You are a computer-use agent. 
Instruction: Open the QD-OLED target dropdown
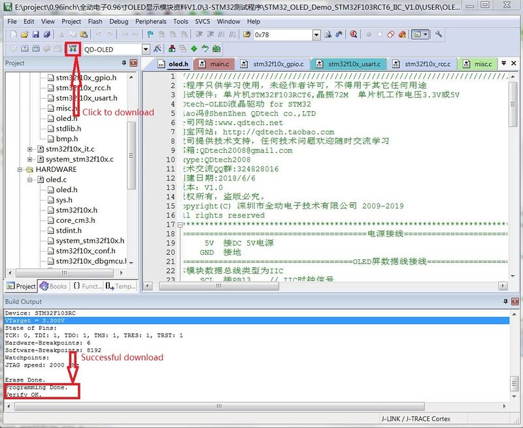[146, 49]
